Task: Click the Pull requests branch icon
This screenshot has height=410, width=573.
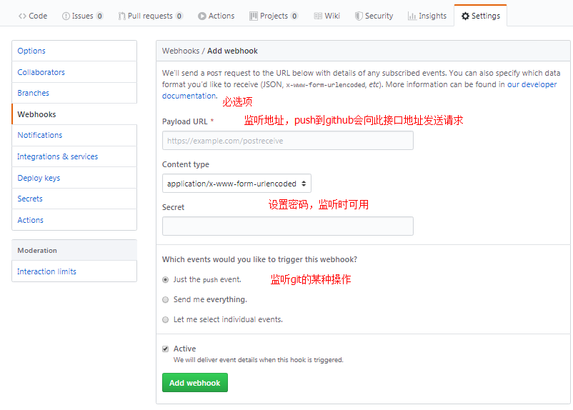Action: pos(121,16)
